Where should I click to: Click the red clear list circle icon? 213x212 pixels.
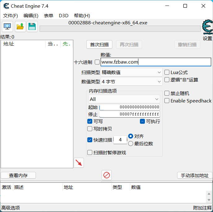pyautogui.click(x=106, y=175)
